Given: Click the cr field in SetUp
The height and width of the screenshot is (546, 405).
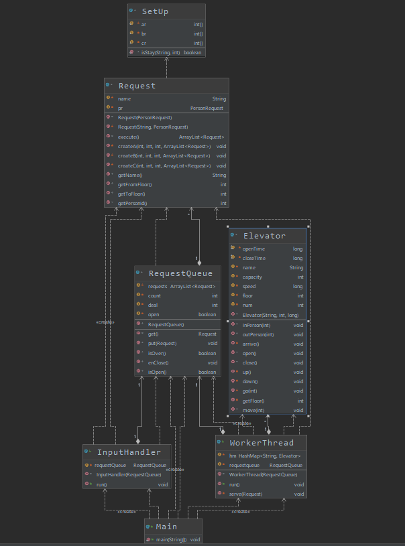Looking at the screenshot, I should pos(166,43).
